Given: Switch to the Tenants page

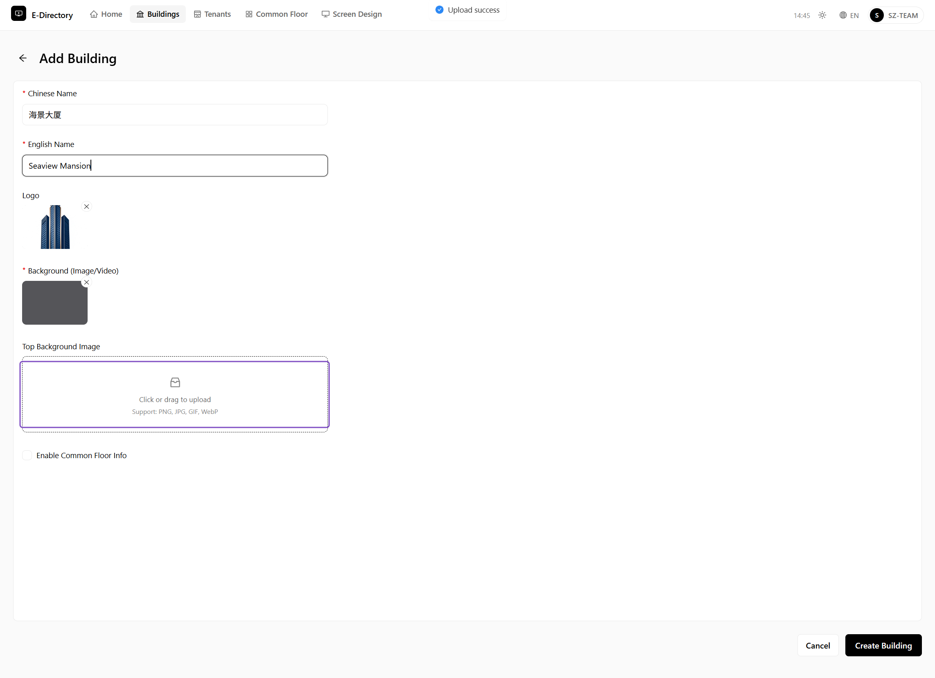Looking at the screenshot, I should [x=212, y=14].
